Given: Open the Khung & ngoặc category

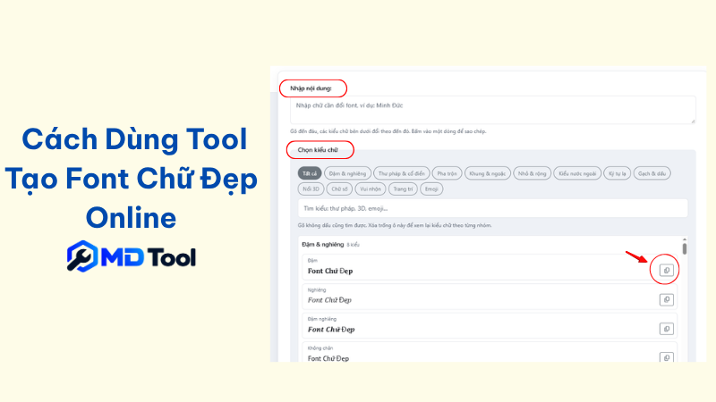Looking at the screenshot, I should pos(487,173).
